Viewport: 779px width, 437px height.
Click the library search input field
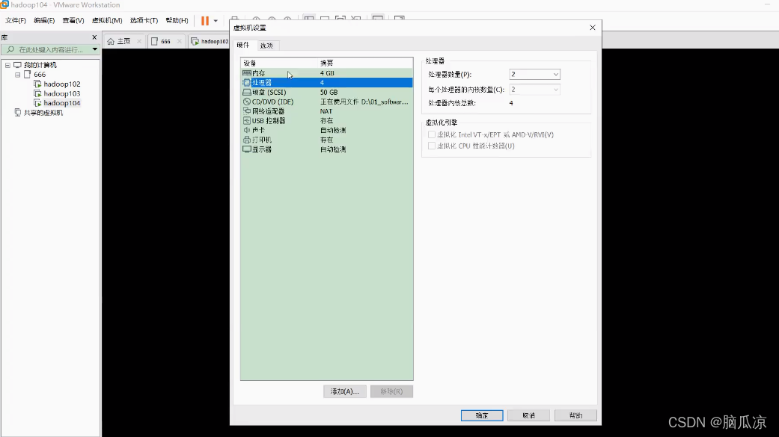(49, 49)
